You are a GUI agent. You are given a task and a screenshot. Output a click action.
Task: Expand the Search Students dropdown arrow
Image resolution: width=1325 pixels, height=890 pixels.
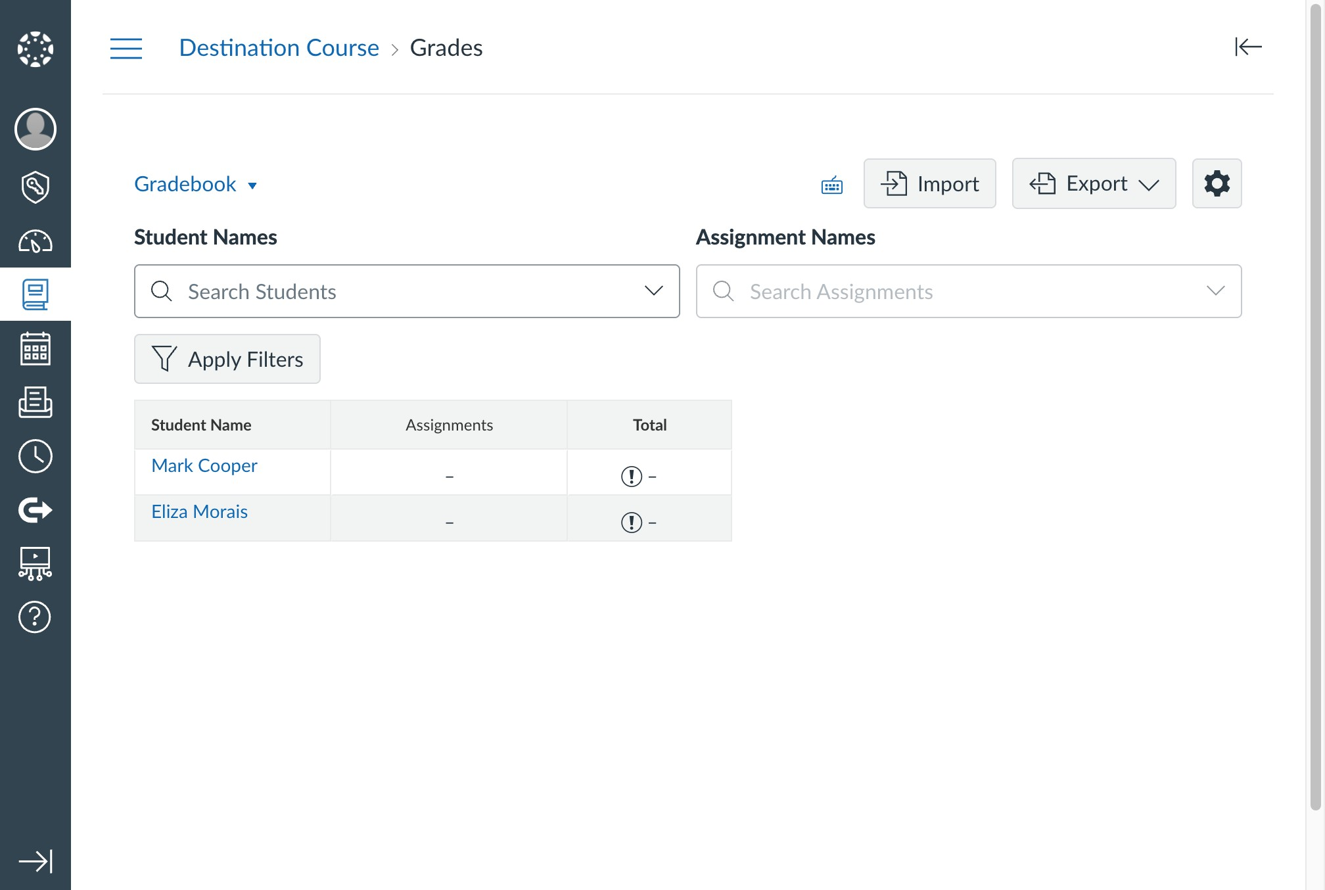click(x=653, y=291)
